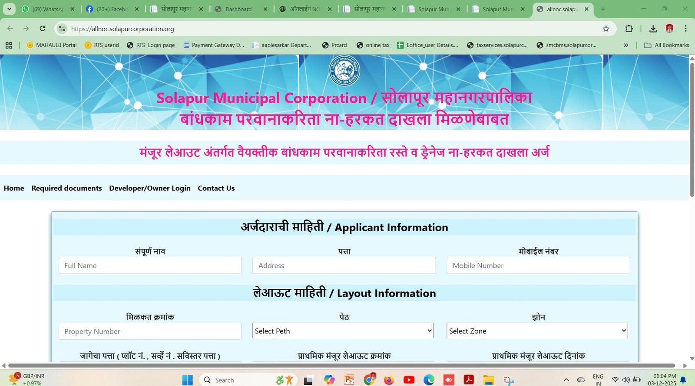
Task: Click the Full Name input field
Action: click(x=150, y=265)
